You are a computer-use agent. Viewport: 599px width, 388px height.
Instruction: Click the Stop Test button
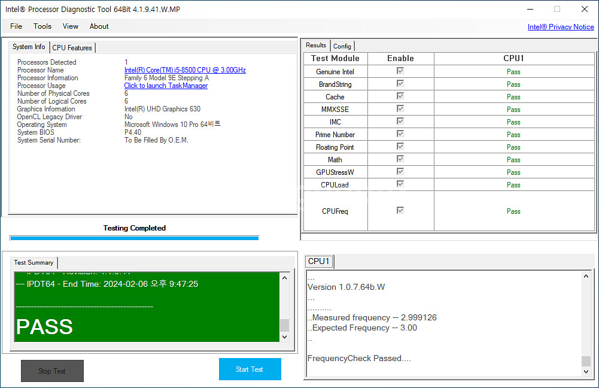(x=52, y=371)
